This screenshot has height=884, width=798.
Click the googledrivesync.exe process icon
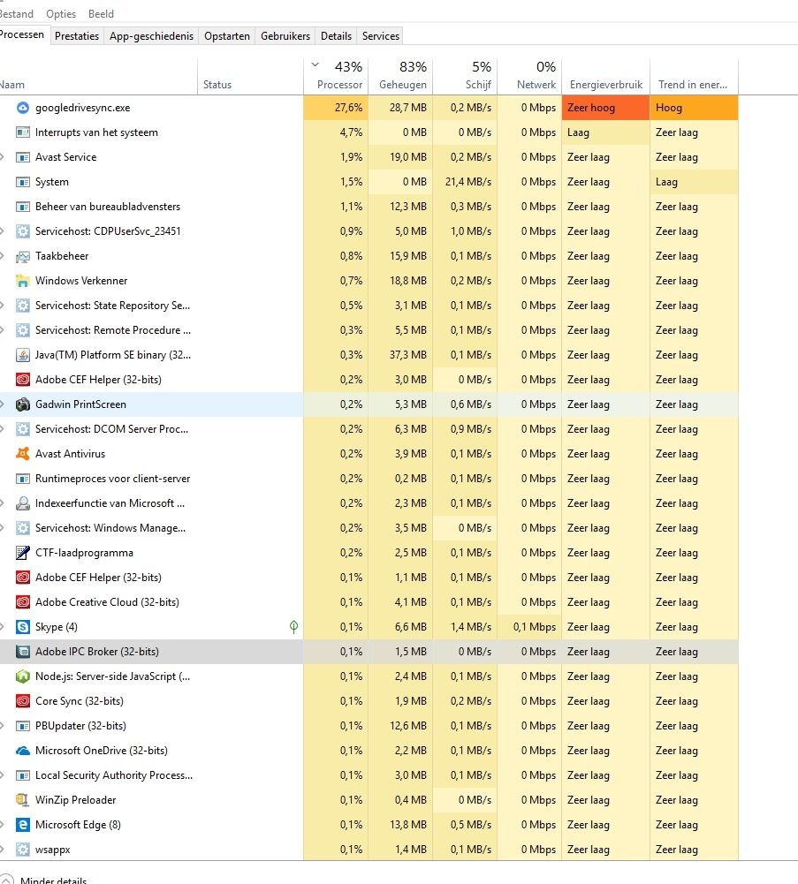(23, 108)
